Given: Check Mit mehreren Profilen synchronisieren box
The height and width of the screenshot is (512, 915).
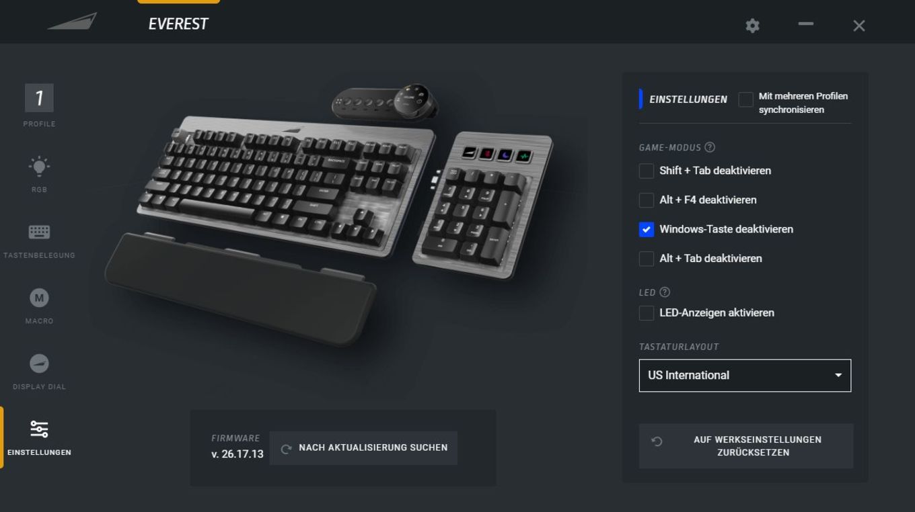Looking at the screenshot, I should tap(745, 99).
